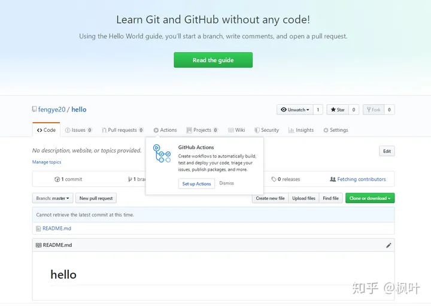Open the hello repository link
The width and height of the screenshot is (431, 306).
pos(79,110)
